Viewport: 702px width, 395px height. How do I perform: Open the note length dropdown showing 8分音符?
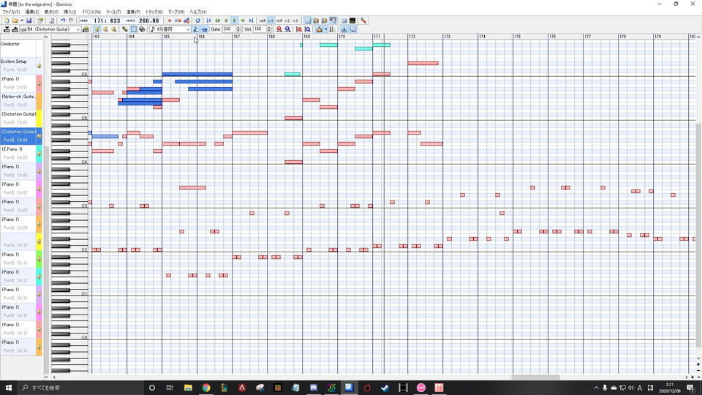point(170,29)
